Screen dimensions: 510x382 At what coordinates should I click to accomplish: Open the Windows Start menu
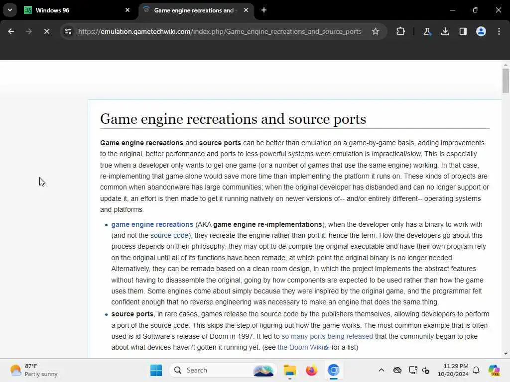tap(156, 370)
